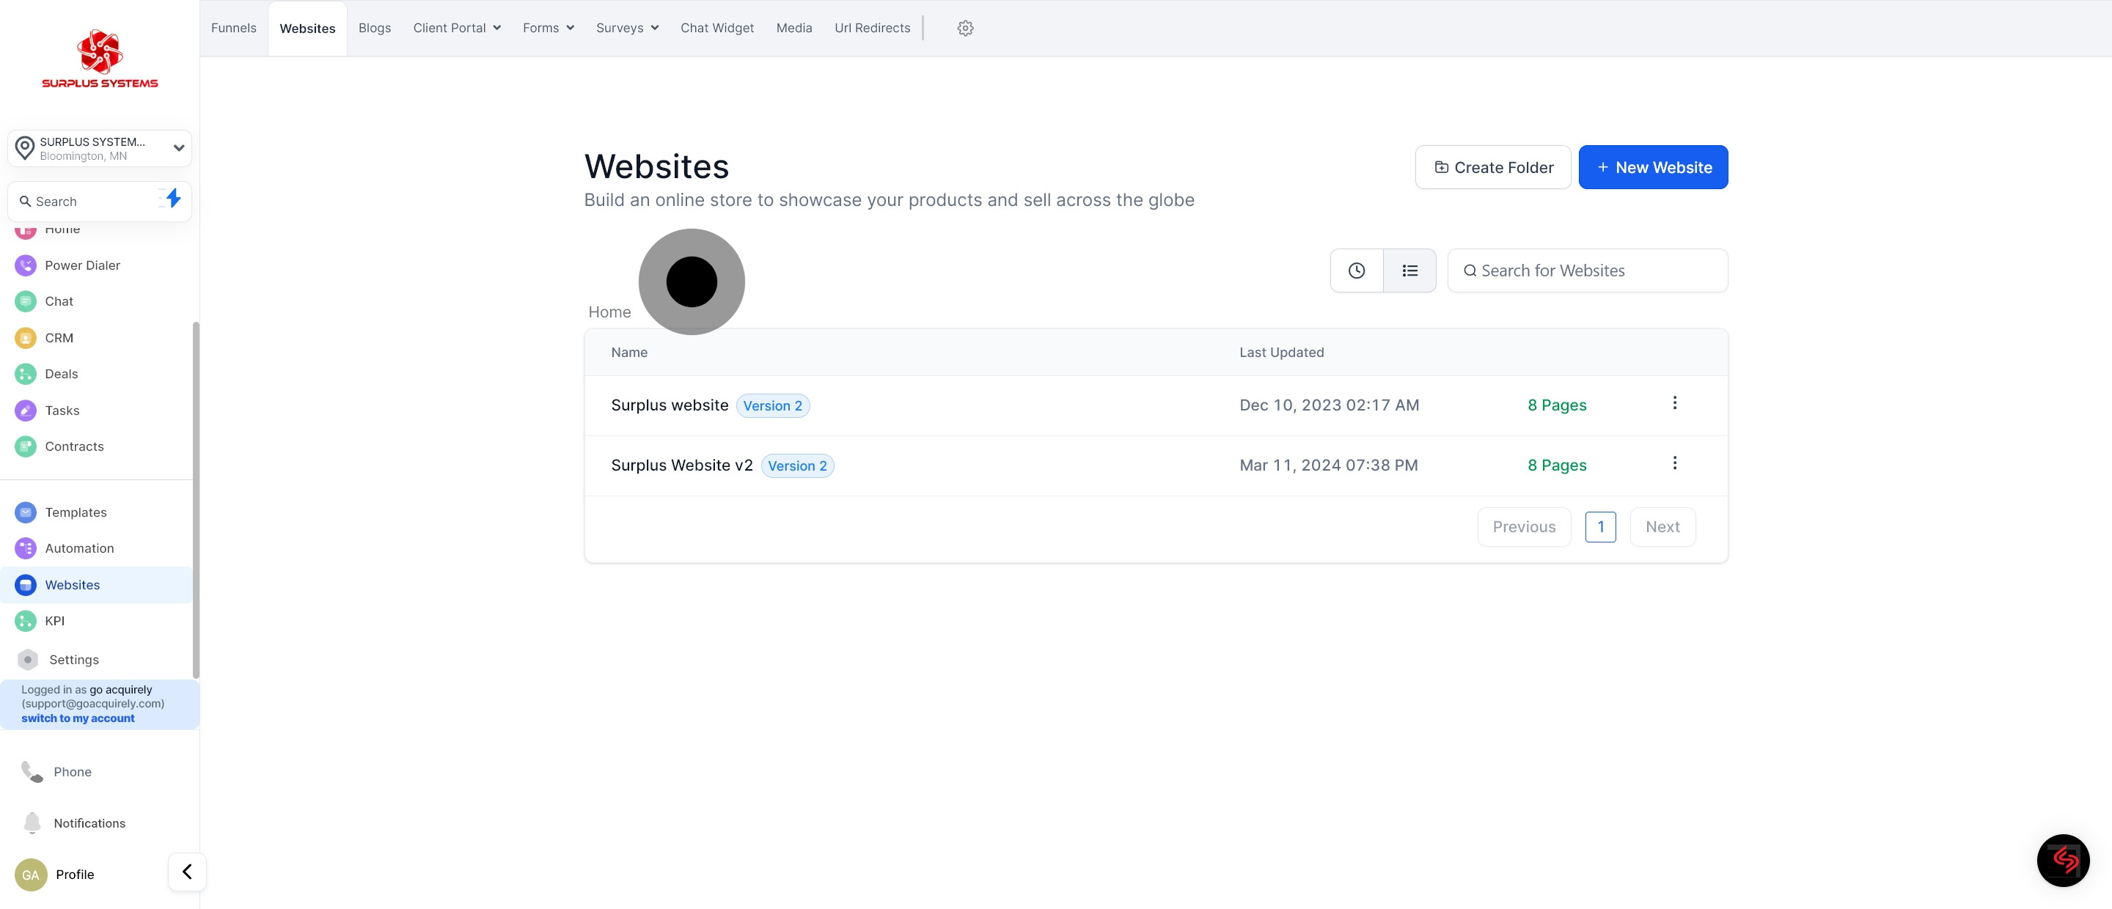Screen dimensions: 2112x909
Task: Open the three-dot menu for Surplus website
Action: click(1675, 402)
